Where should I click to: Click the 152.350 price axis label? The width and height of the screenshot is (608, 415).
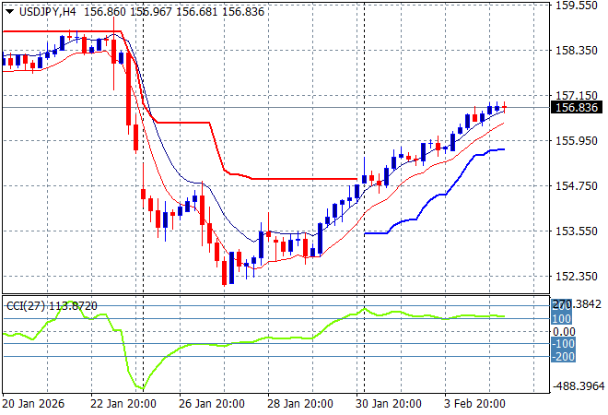577,277
